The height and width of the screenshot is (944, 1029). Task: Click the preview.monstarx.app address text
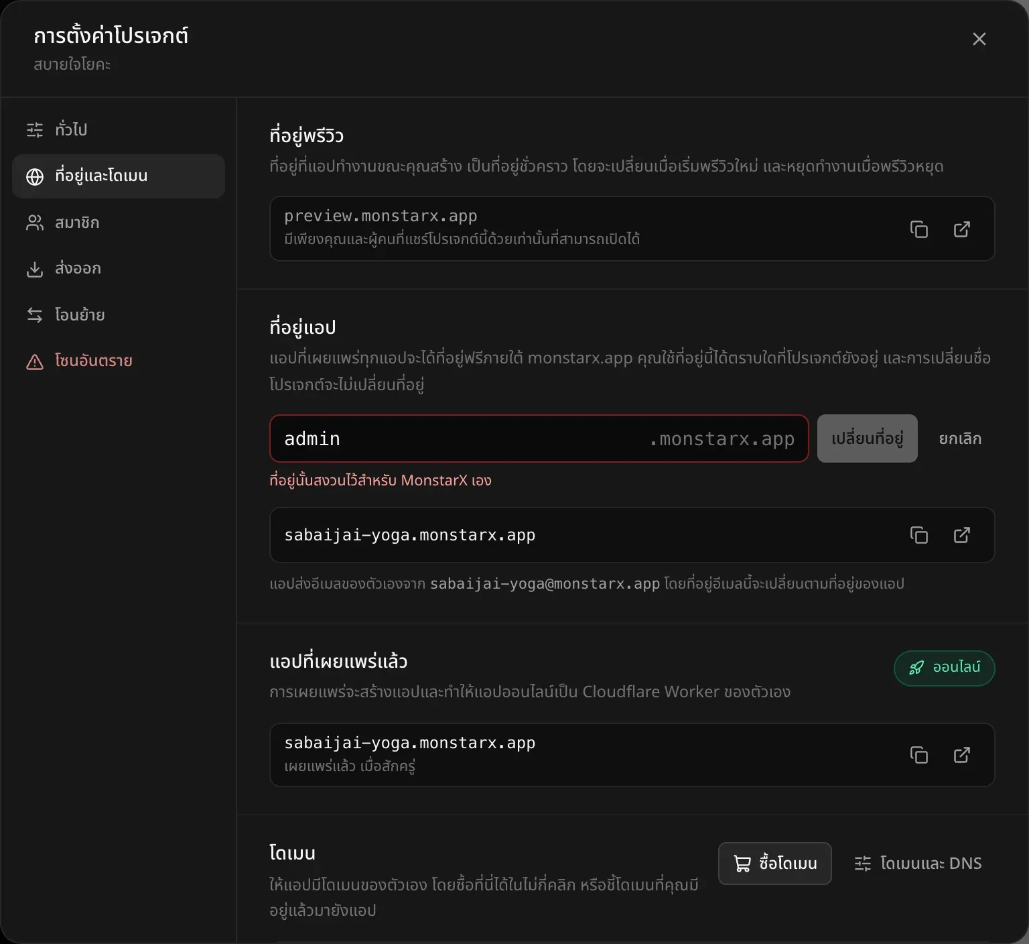point(381,216)
